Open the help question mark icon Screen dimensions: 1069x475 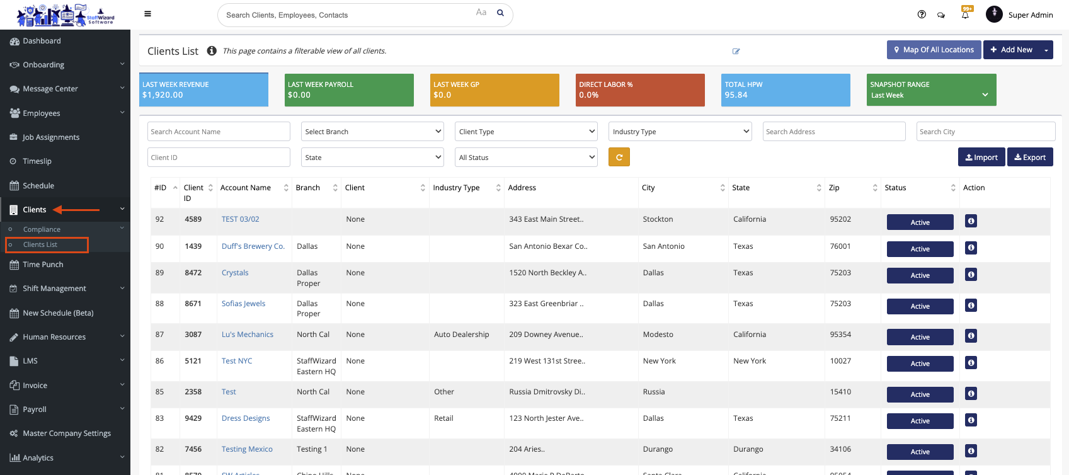922,14
